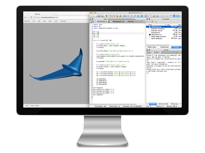Open the Help menu in MachUp
Viewport: 205px width, 153px height.
[x=56, y=21]
